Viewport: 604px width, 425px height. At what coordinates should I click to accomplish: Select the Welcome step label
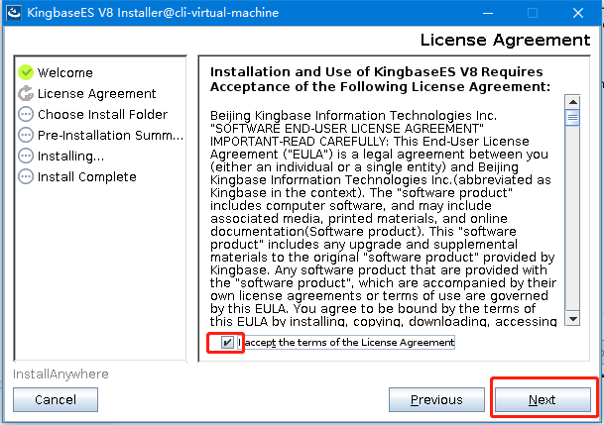pos(65,72)
